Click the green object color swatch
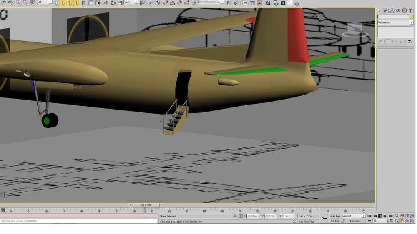The width and height of the screenshot is (417, 234). click(x=412, y=17)
